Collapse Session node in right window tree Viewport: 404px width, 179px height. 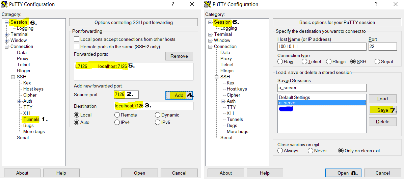(210, 22)
